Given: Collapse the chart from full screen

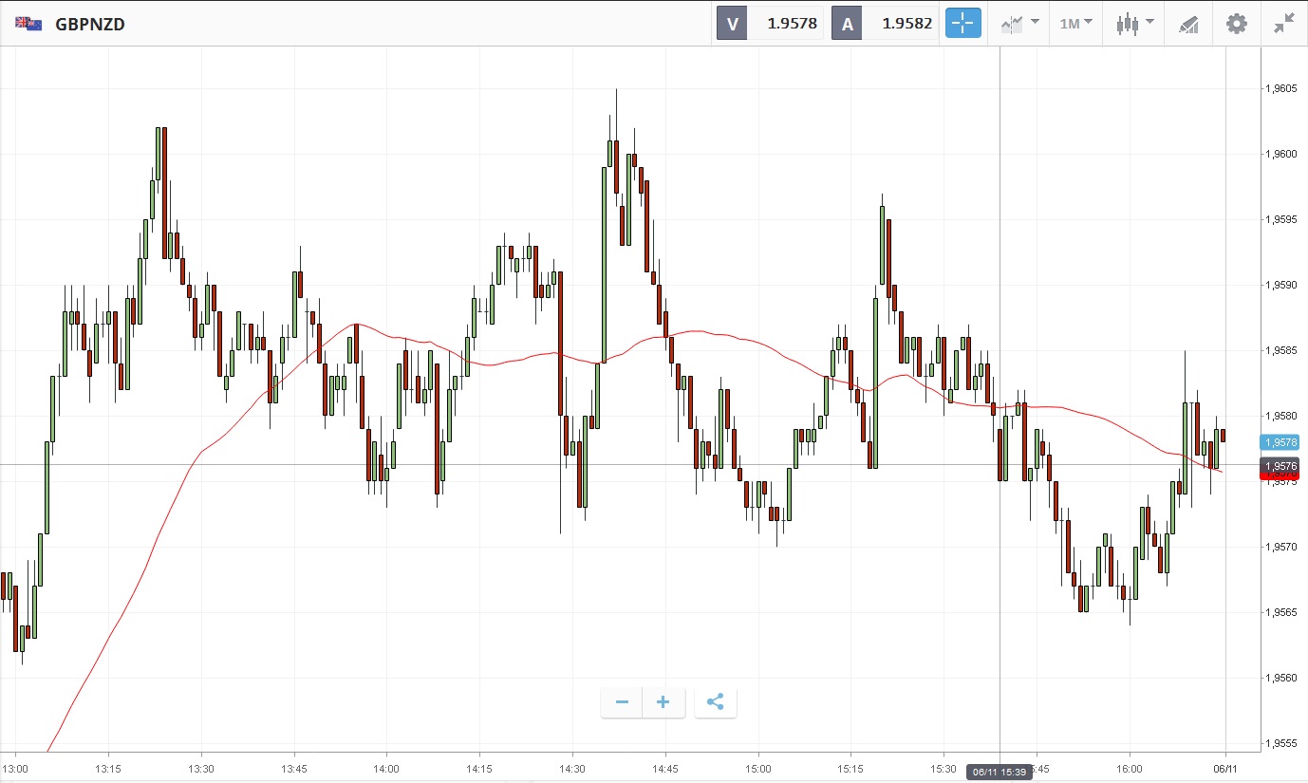Looking at the screenshot, I should pyautogui.click(x=1284, y=24).
